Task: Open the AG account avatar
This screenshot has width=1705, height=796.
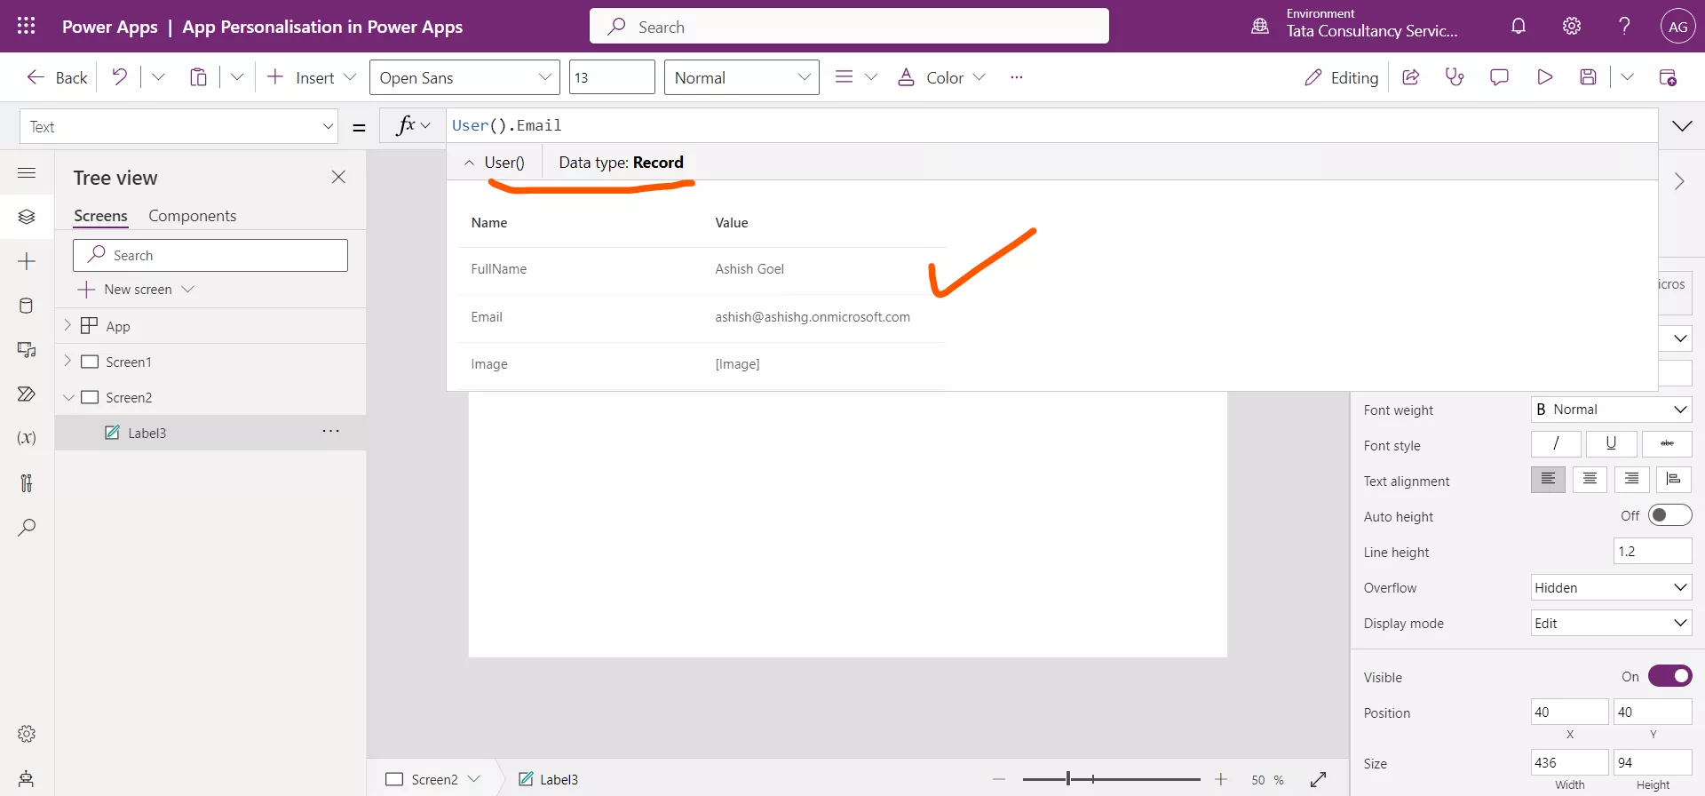Action: 1677,27
